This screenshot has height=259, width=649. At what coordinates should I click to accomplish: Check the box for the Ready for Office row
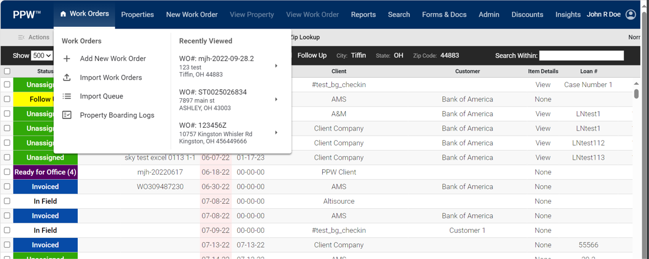[7, 172]
